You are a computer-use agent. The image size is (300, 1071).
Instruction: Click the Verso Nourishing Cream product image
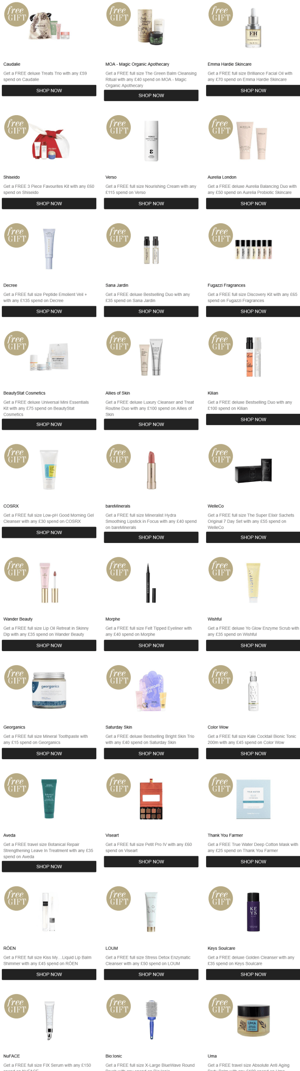[151, 141]
